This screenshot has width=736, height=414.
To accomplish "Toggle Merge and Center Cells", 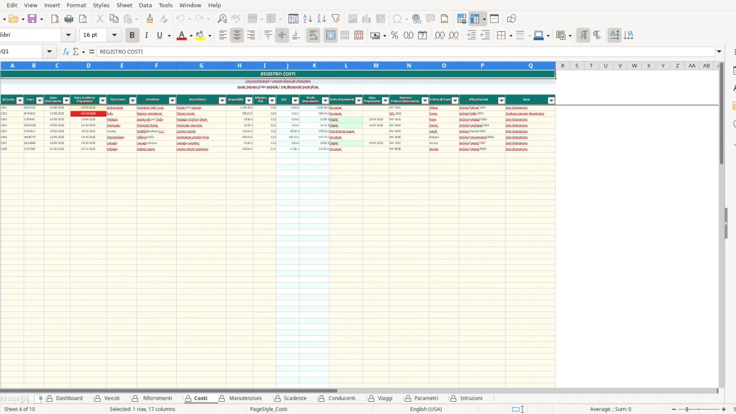I will tap(331, 36).
